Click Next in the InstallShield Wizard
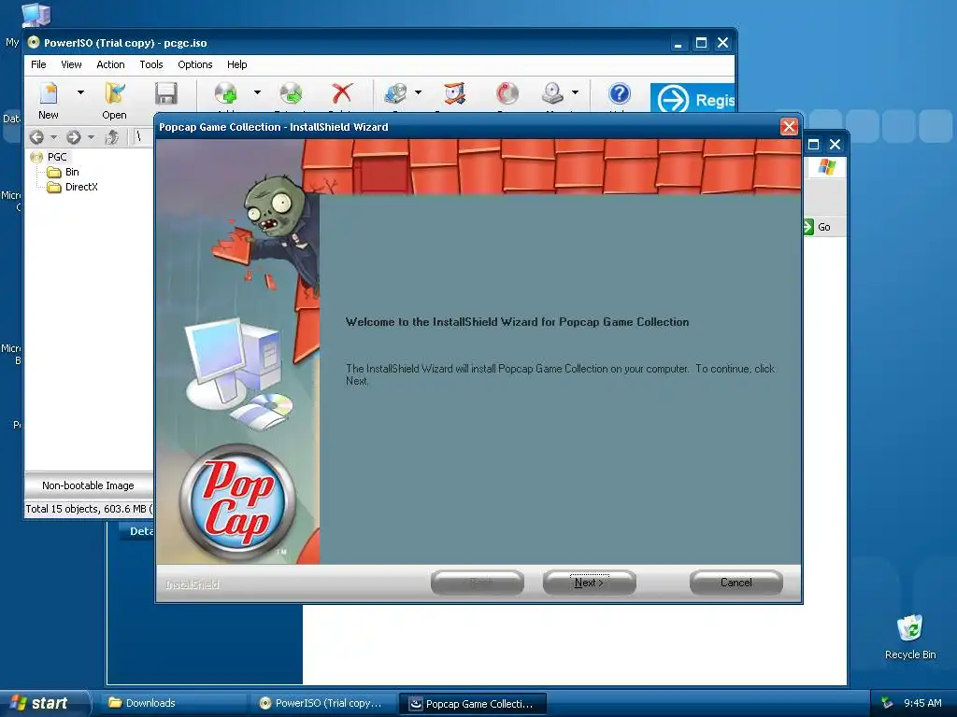This screenshot has height=717, width=957. 589,583
